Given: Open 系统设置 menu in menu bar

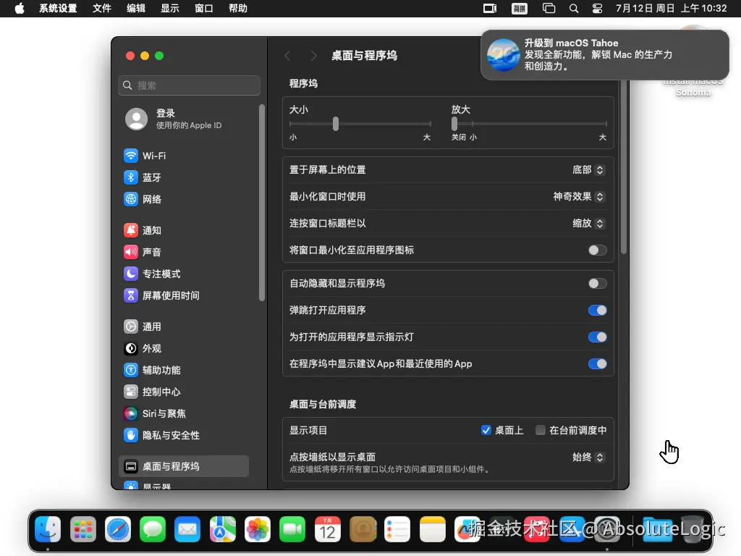Looking at the screenshot, I should tap(58, 9).
